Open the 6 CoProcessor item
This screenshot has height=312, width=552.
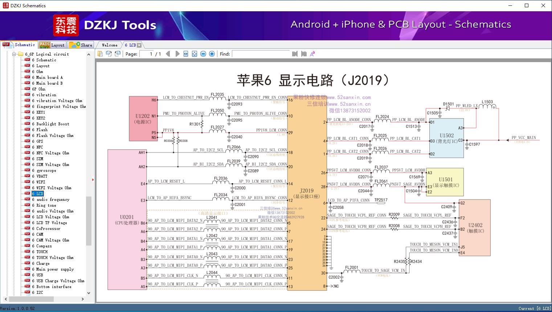[x=46, y=228]
